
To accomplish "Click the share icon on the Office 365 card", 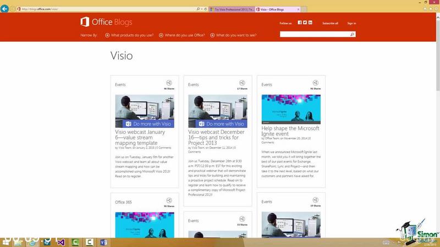I will pos(169,200).
